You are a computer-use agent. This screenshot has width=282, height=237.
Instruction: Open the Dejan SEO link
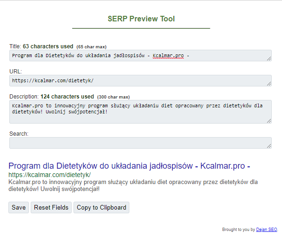click(x=267, y=230)
